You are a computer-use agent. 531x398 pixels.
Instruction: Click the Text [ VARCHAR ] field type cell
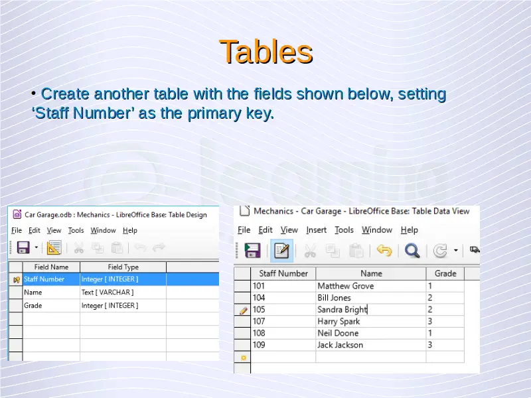point(123,293)
